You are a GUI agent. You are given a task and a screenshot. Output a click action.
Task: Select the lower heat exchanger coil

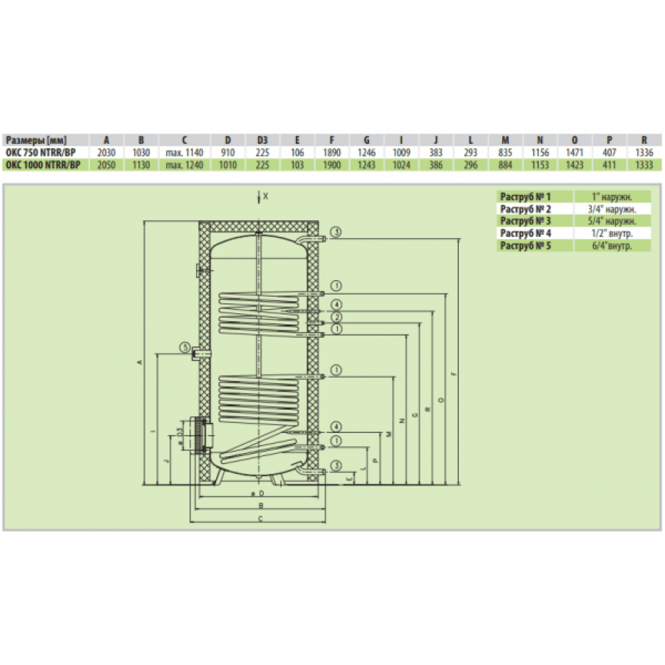coord(259,399)
